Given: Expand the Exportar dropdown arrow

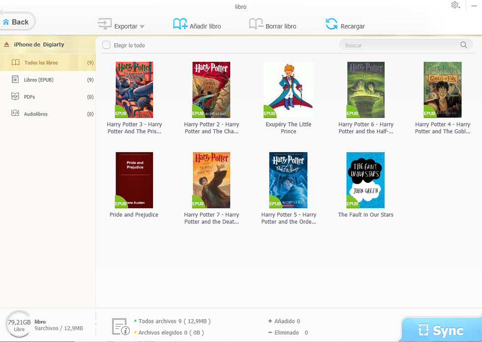Looking at the screenshot, I should pos(142,27).
